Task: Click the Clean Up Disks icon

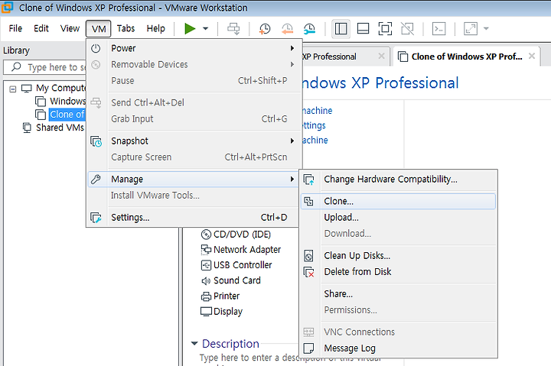Action: 308,256
